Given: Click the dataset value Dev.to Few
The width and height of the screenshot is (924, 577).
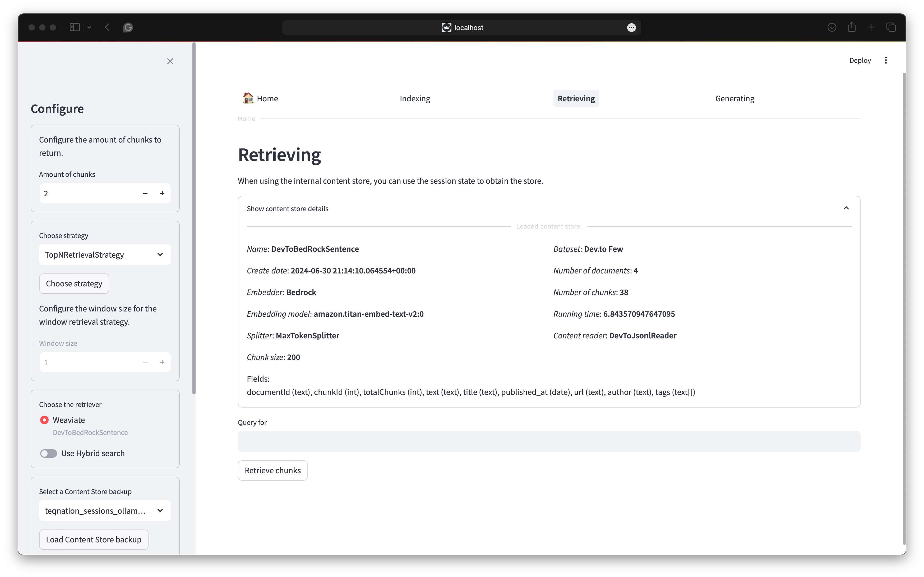Looking at the screenshot, I should [x=603, y=249].
